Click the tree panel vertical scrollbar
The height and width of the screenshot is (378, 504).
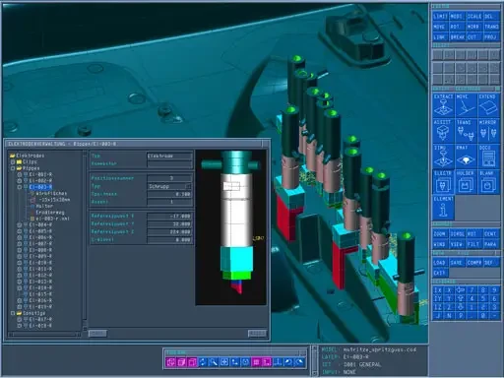[85, 241]
